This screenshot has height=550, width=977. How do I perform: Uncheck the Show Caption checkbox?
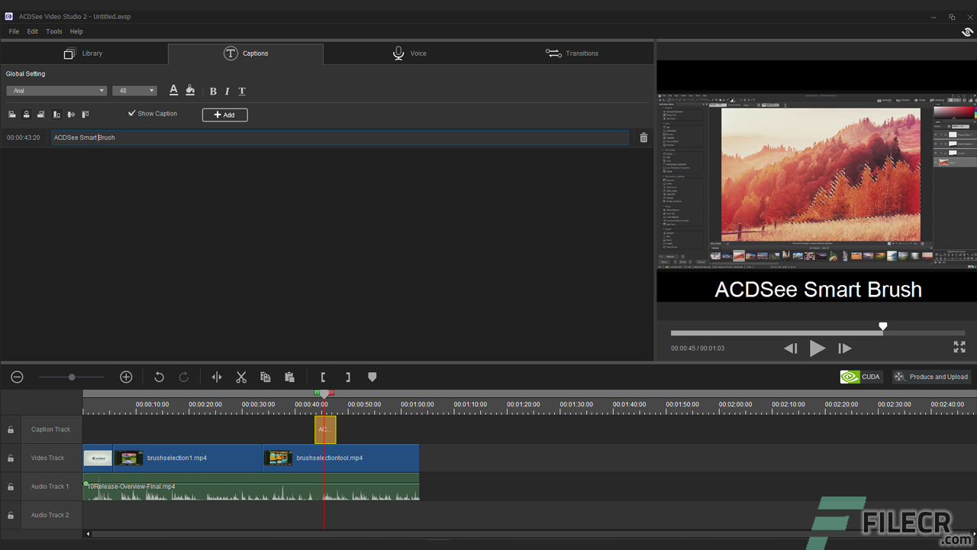coord(132,113)
